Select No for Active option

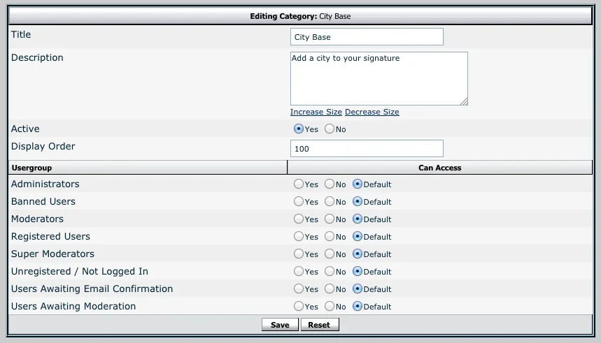[x=329, y=129]
